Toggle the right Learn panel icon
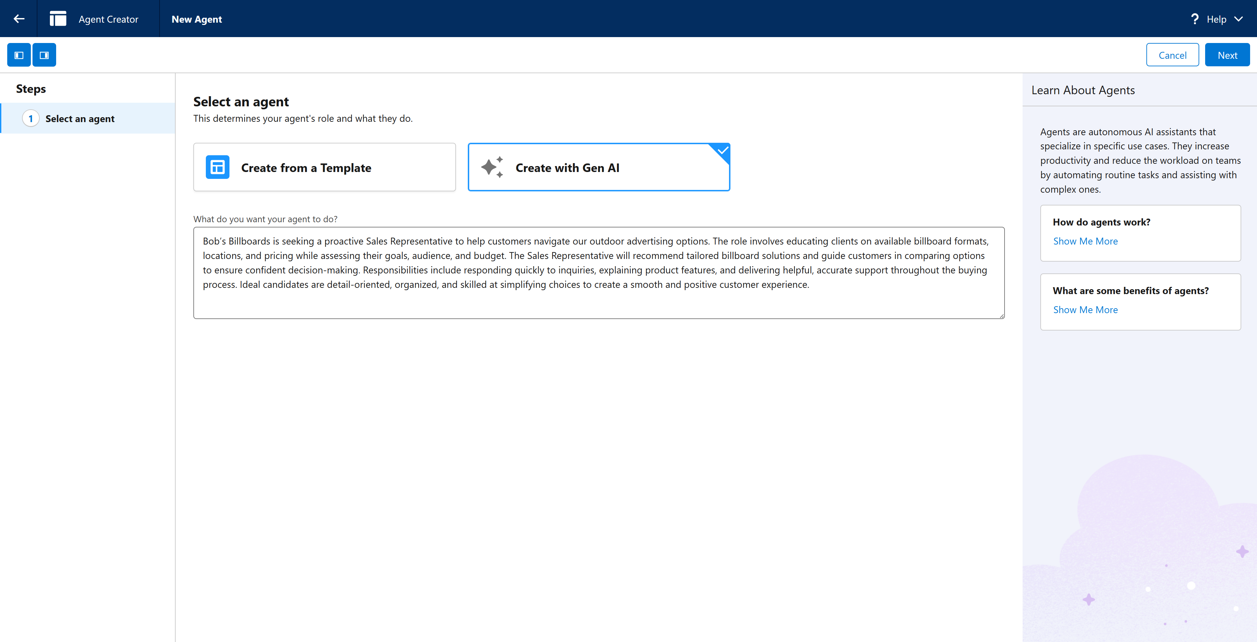This screenshot has width=1257, height=642. tap(44, 55)
